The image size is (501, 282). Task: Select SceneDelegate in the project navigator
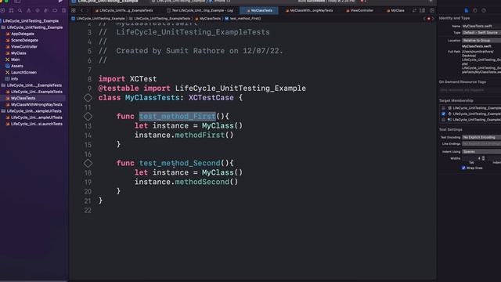[x=24, y=40]
